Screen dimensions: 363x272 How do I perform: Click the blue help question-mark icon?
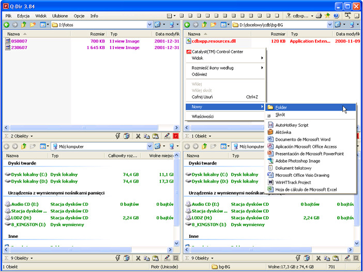tap(336, 16)
